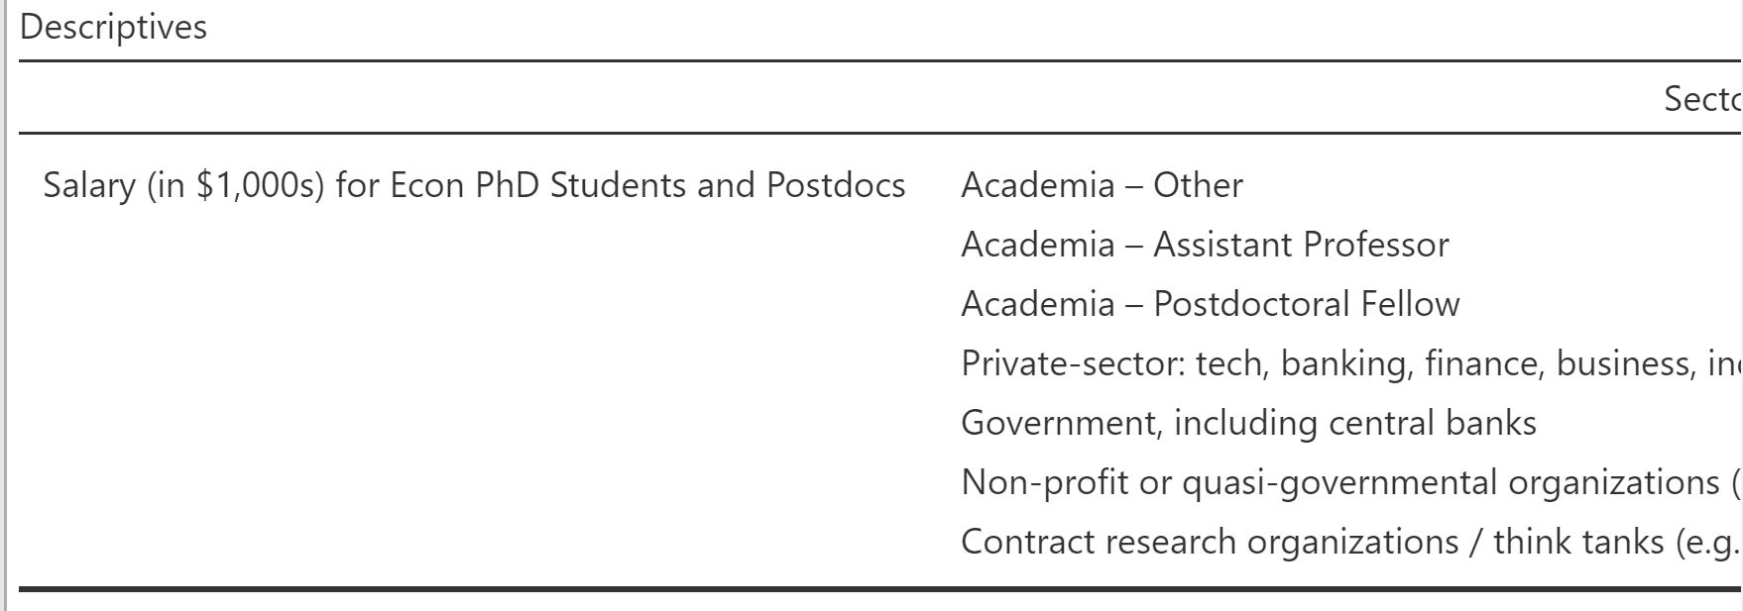
Task: Click Contract research organizations / think tanks row
Action: [1351, 542]
